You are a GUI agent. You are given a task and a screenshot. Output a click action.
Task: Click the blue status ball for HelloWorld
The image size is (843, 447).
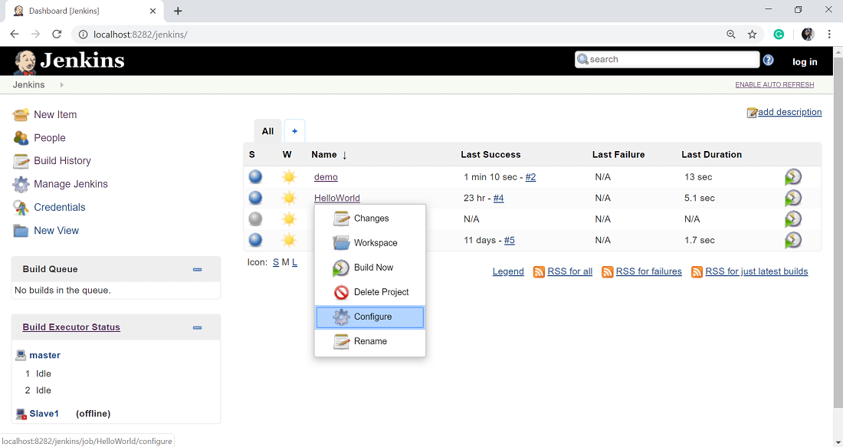click(255, 198)
